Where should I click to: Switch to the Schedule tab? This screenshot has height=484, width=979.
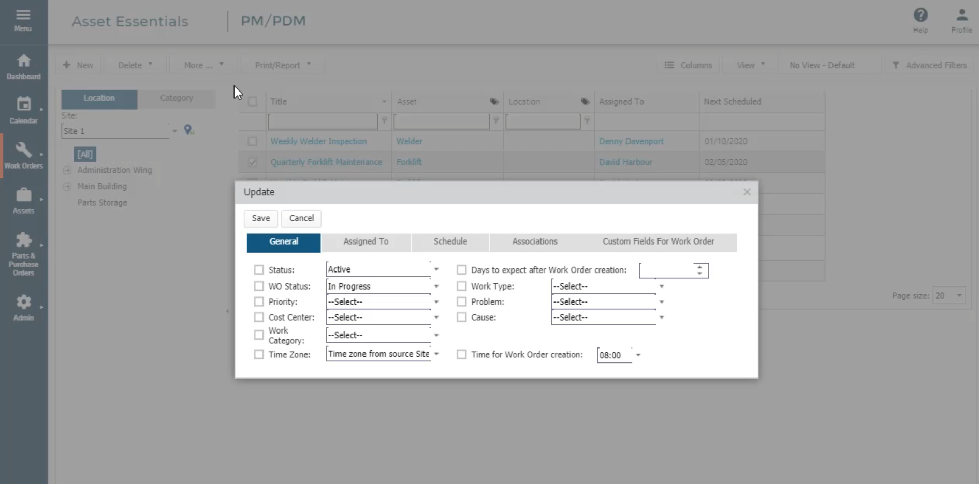(450, 242)
